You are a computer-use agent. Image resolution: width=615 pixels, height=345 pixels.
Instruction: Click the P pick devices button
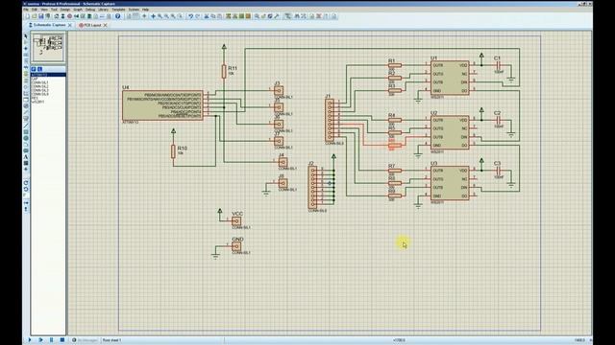click(x=34, y=69)
